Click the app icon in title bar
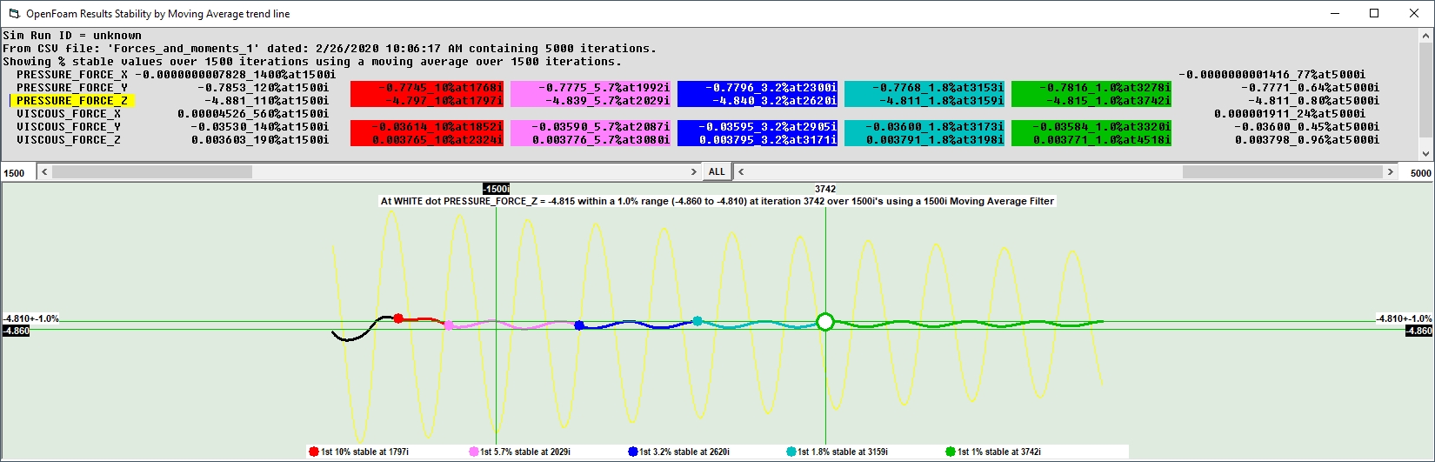 (x=14, y=14)
